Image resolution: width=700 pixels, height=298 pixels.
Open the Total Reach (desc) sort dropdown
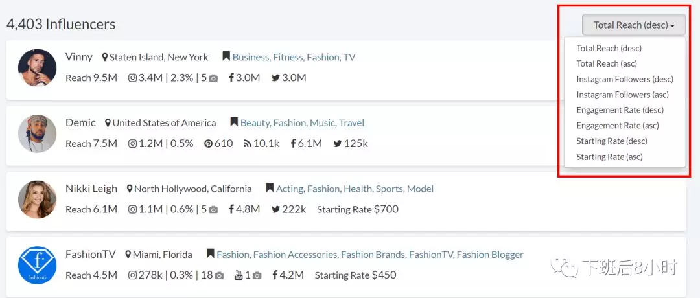click(633, 25)
